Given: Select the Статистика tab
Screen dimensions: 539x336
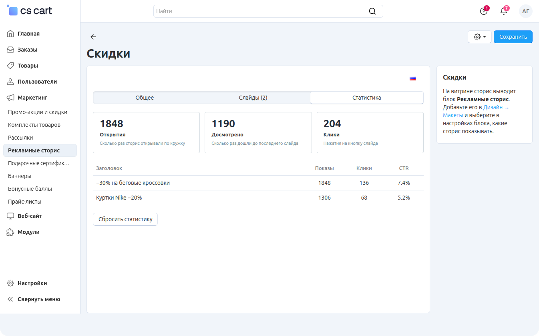Looking at the screenshot, I should [367, 98].
